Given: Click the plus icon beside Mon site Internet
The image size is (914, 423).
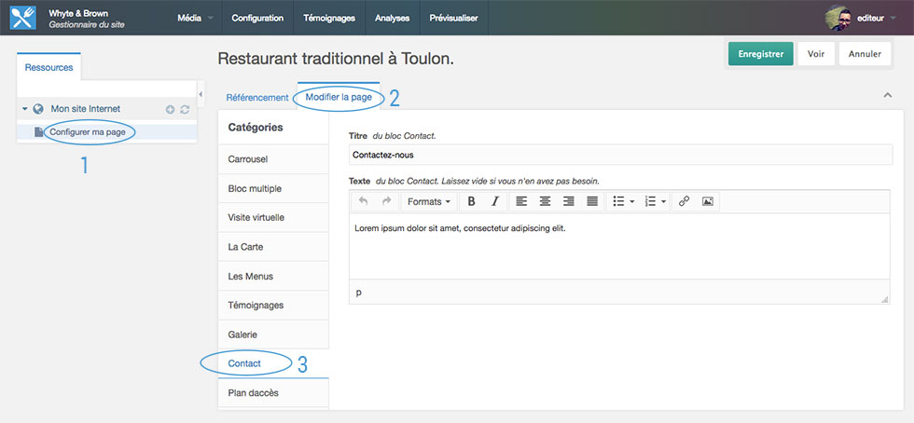Looking at the screenshot, I should pos(170,109).
